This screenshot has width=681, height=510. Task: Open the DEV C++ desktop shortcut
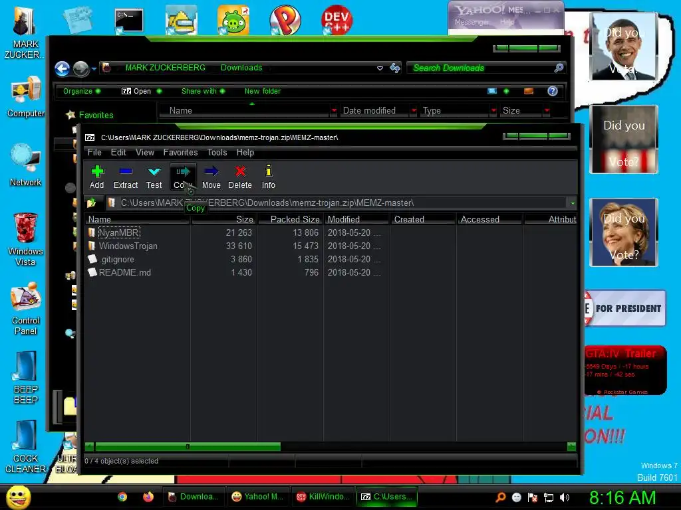tap(337, 19)
